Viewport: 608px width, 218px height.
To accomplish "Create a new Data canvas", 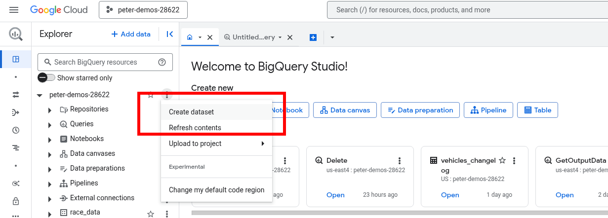I will coord(345,110).
